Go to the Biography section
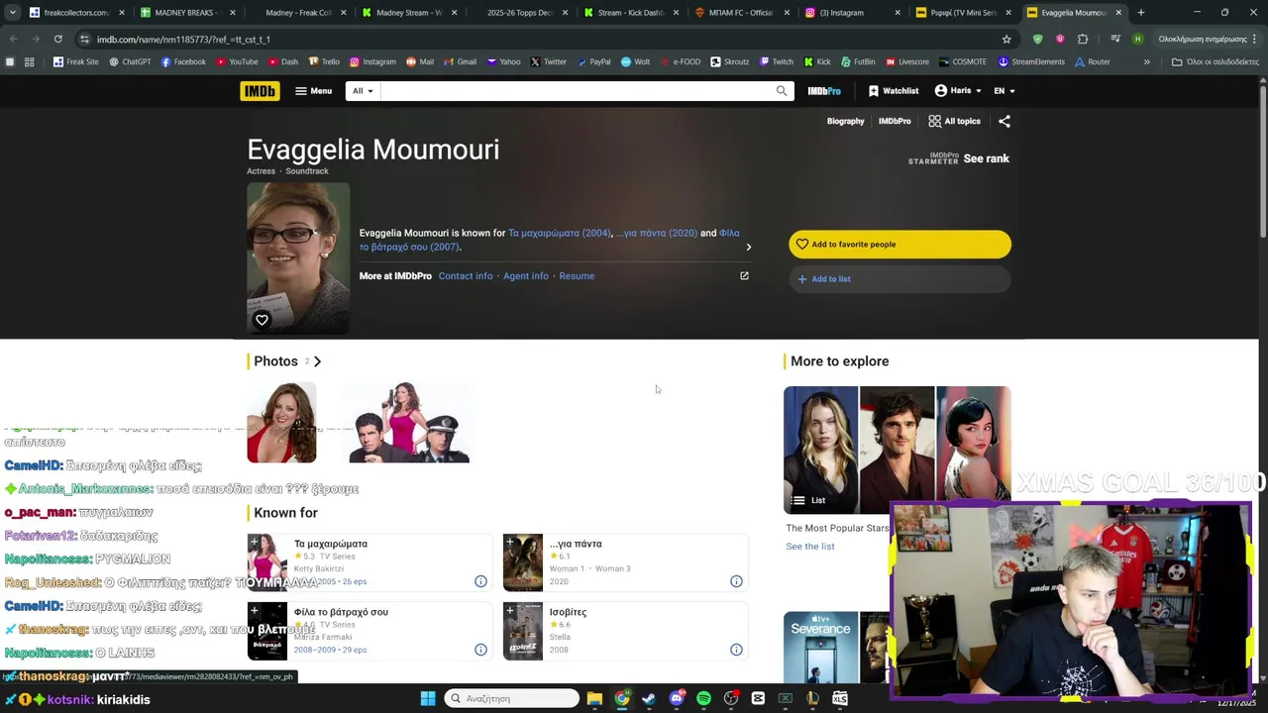This screenshot has height=713, width=1268. coord(845,121)
